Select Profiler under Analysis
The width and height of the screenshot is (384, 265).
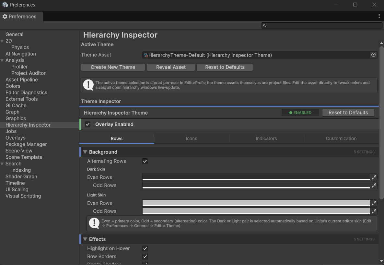coord(19,67)
